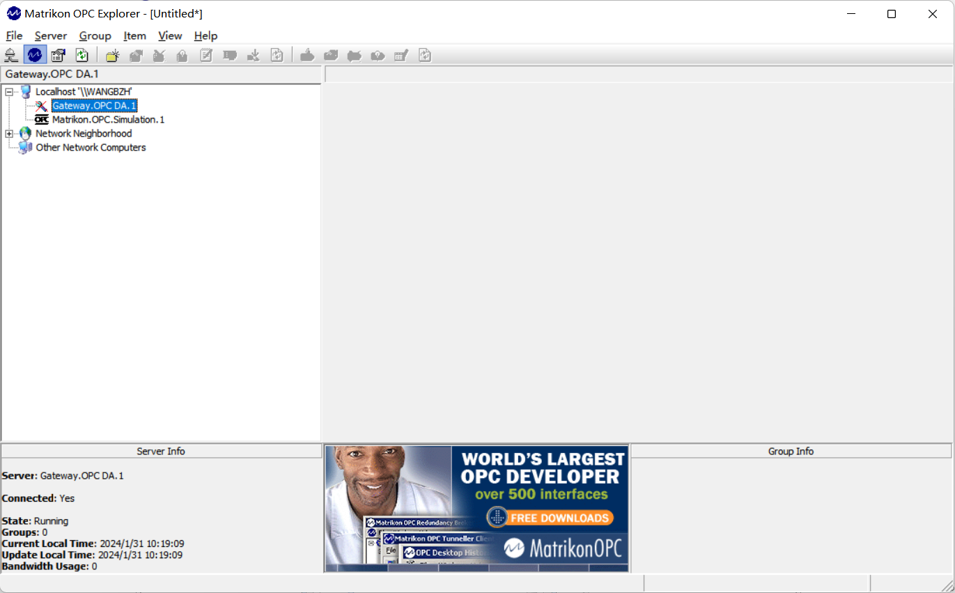The width and height of the screenshot is (955, 593).
Task: Expand the Network Neighborhood node
Action: pyautogui.click(x=9, y=134)
